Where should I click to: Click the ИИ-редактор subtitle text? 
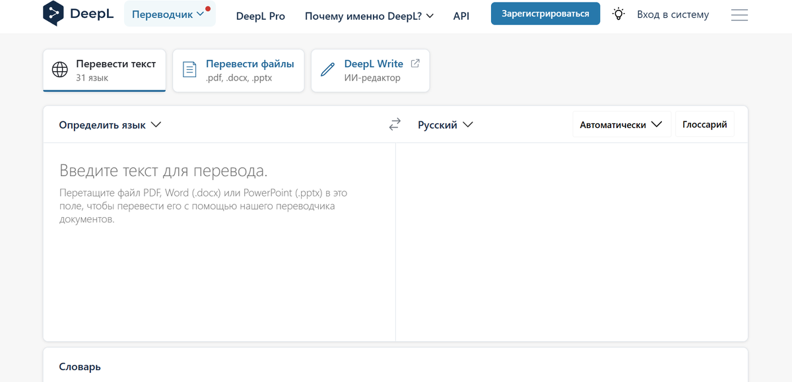pos(372,78)
